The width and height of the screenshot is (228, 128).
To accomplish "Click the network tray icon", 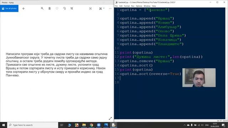I will [x=199, y=125].
